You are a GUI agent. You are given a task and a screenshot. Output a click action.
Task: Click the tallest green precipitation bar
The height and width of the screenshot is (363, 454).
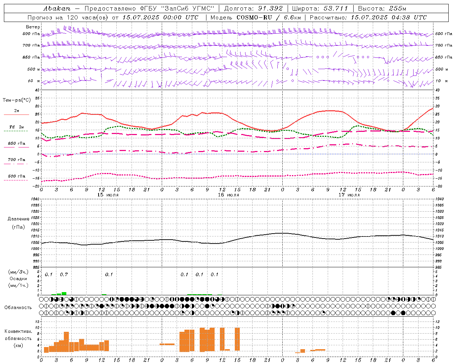64,294
